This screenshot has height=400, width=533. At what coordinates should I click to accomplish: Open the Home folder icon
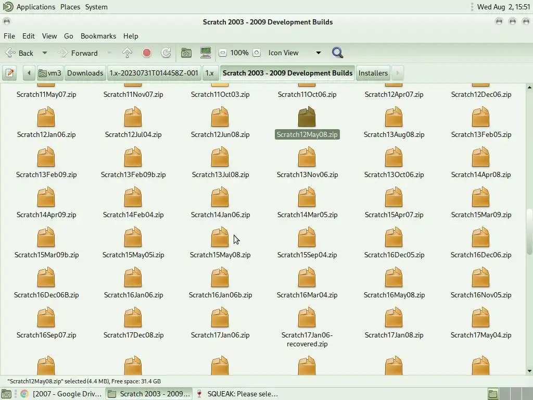tap(186, 53)
